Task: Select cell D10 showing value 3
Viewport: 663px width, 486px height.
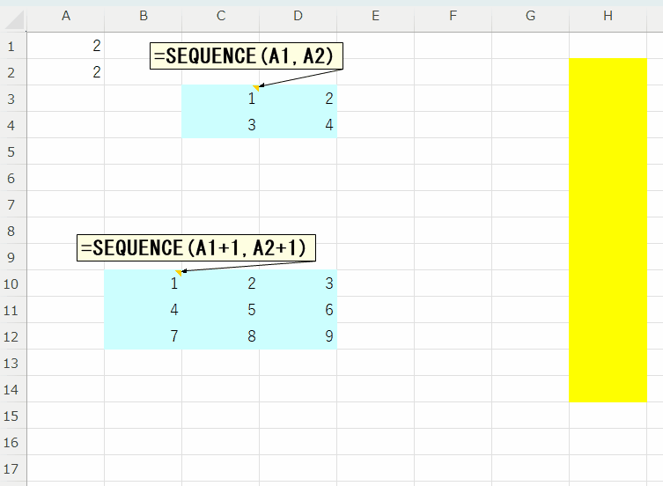Action: pos(298,283)
